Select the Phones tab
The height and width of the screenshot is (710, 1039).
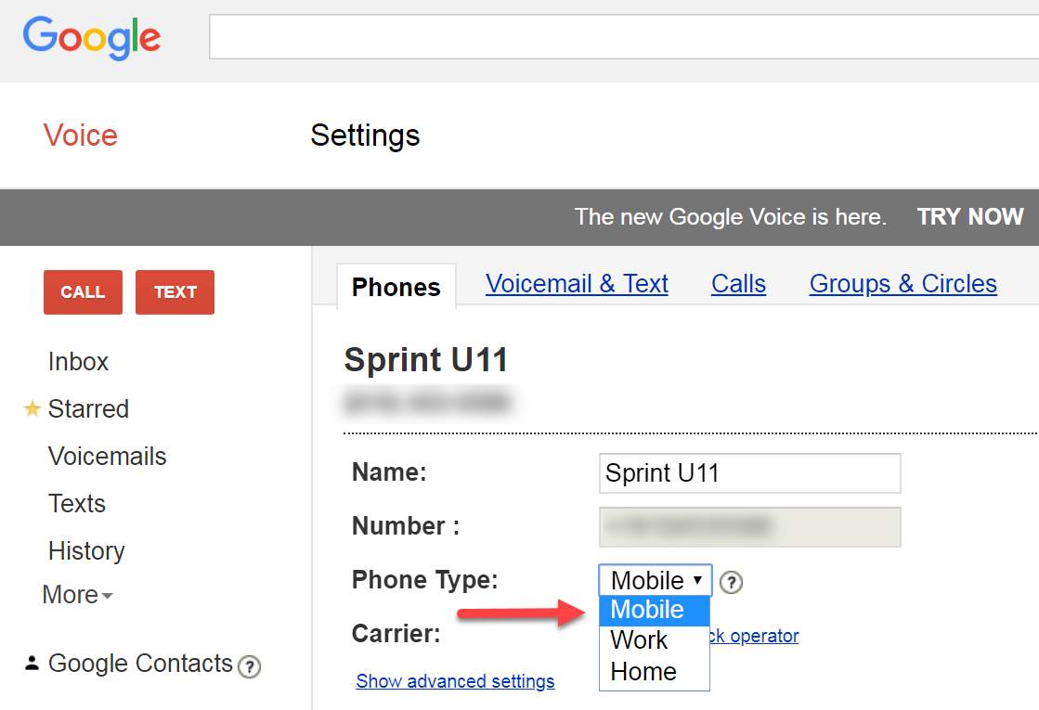pyautogui.click(x=396, y=287)
